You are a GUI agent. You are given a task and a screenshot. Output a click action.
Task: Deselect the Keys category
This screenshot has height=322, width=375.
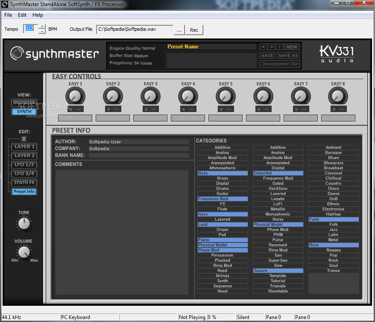tap(223, 214)
